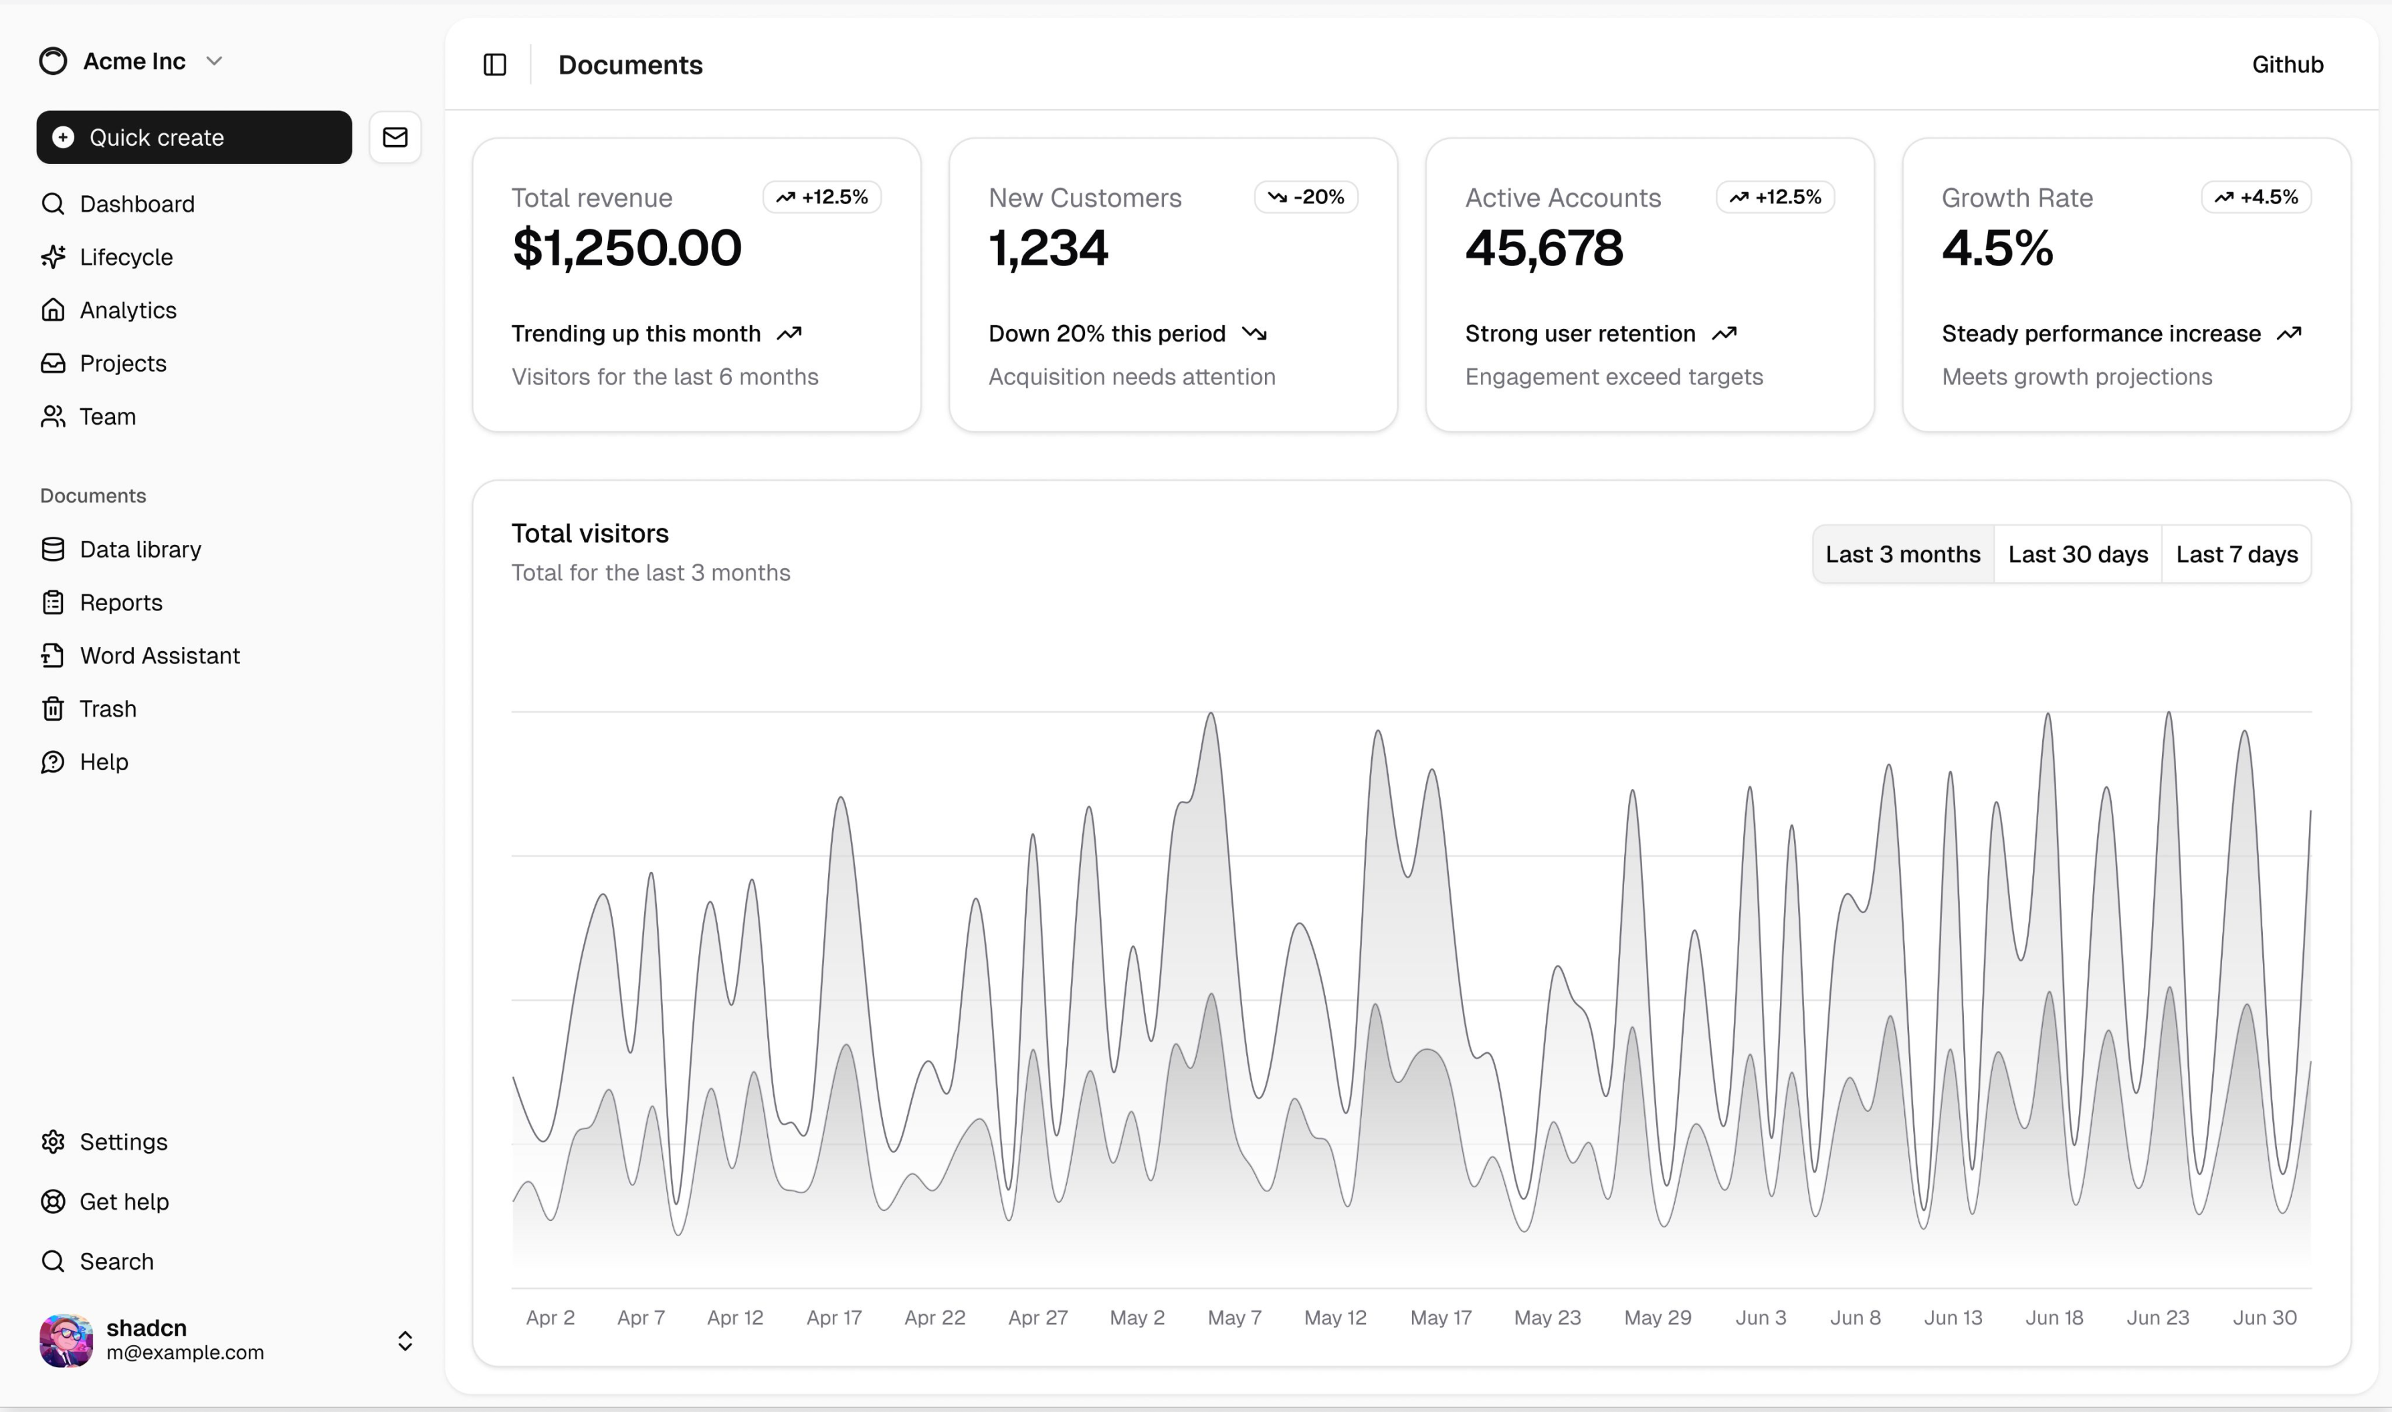
Task: Click the Data library database icon
Action: pos(54,549)
